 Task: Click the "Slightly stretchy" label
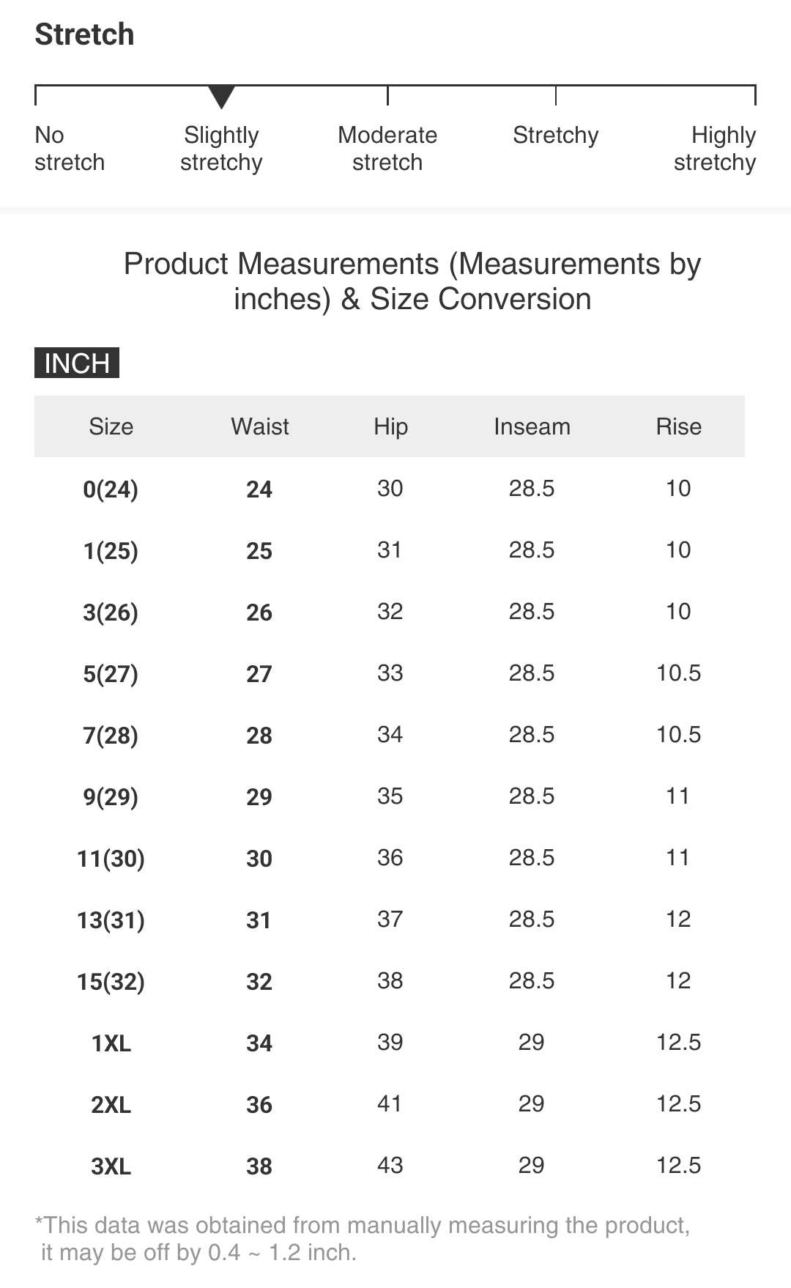221,149
